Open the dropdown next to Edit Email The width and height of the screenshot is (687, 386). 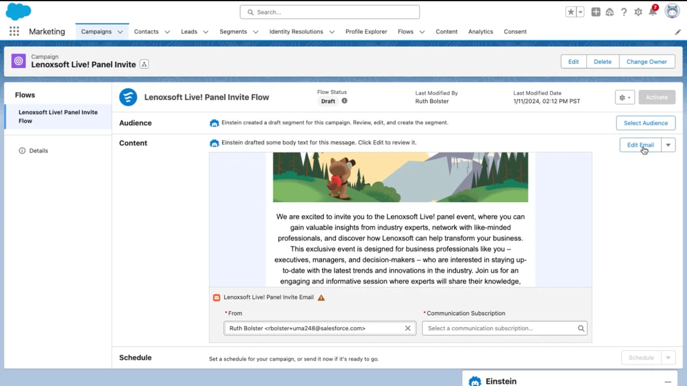[668, 145]
